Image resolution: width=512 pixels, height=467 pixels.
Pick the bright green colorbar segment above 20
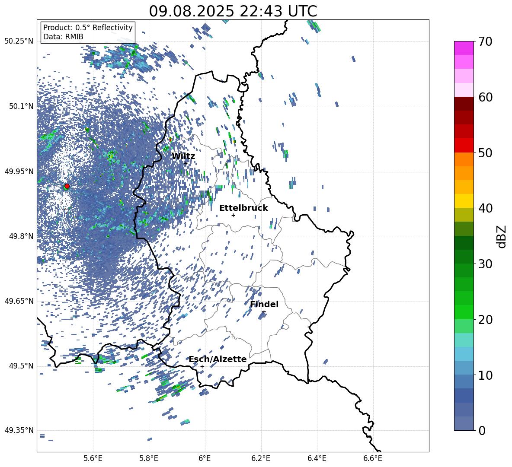pos(464,312)
